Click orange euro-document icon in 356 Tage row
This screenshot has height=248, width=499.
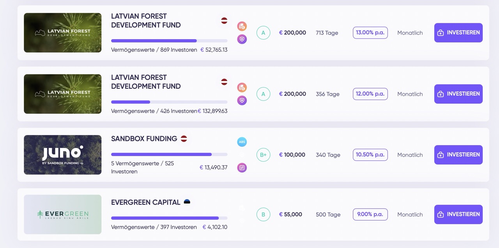[x=242, y=88]
